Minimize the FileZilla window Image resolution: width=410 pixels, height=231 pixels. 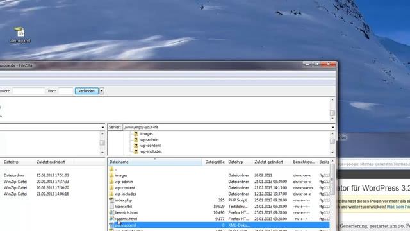click(x=307, y=64)
